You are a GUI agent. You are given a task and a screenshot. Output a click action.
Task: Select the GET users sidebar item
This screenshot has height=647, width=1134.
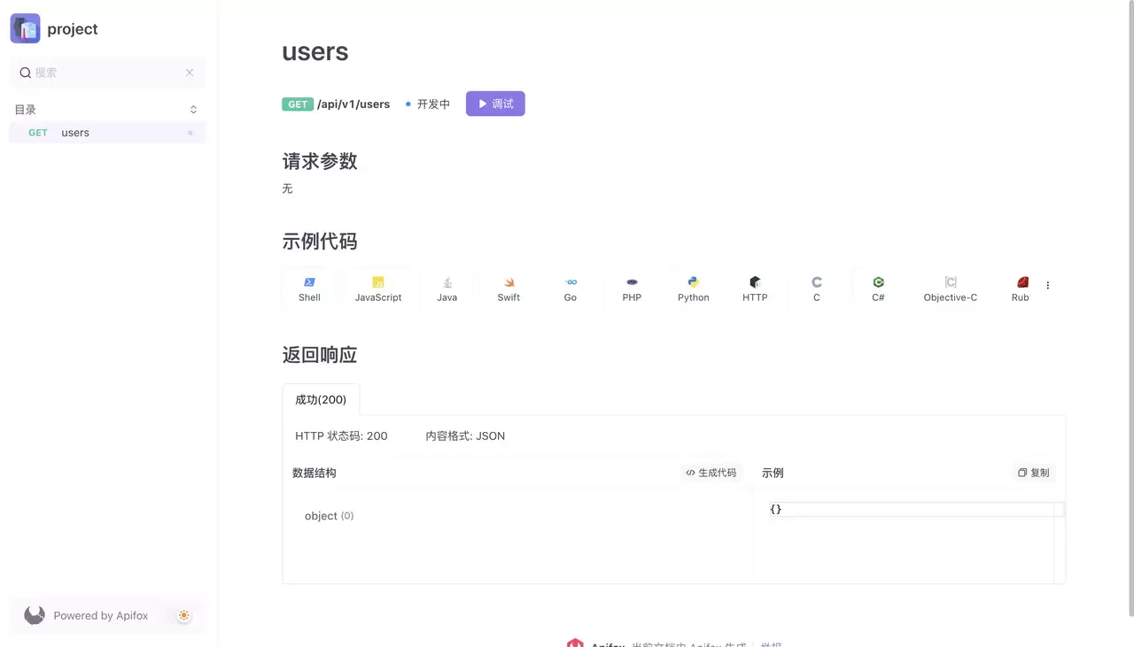coord(107,133)
